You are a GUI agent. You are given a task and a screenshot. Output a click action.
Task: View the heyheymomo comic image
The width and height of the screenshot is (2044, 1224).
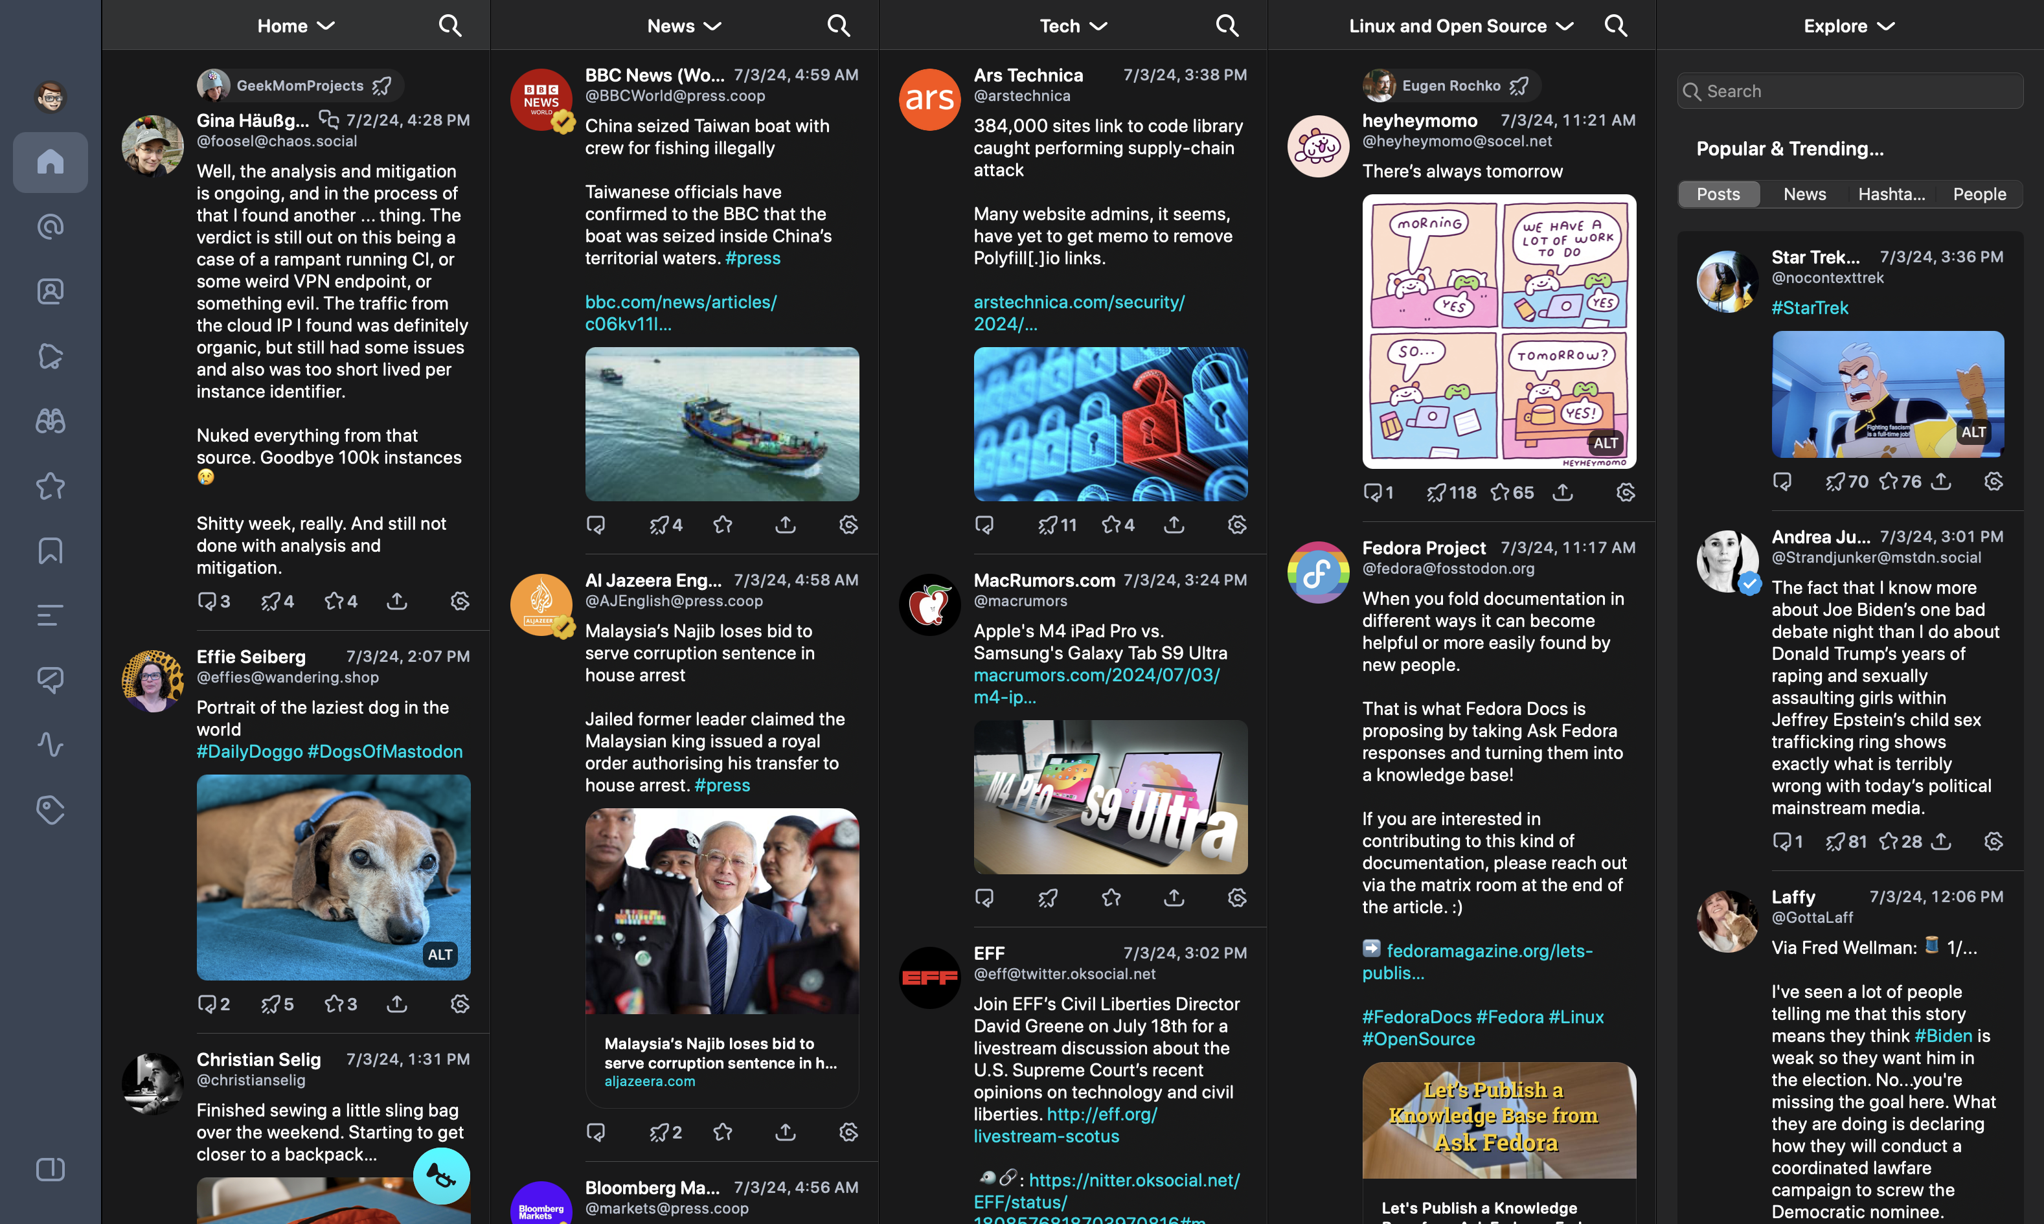tap(1499, 332)
